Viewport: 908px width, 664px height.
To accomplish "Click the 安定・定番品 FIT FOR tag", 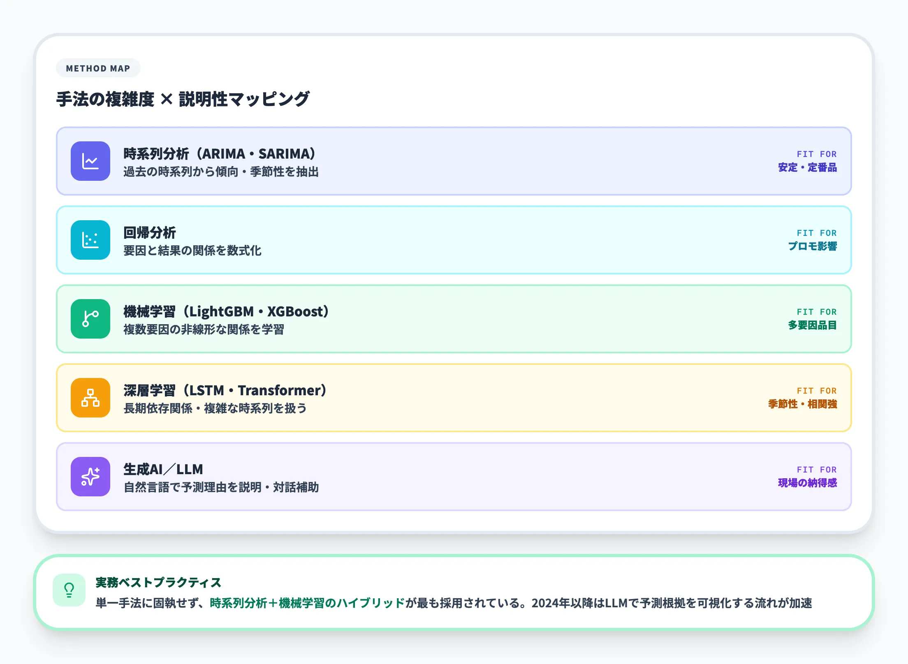I will pos(807,168).
